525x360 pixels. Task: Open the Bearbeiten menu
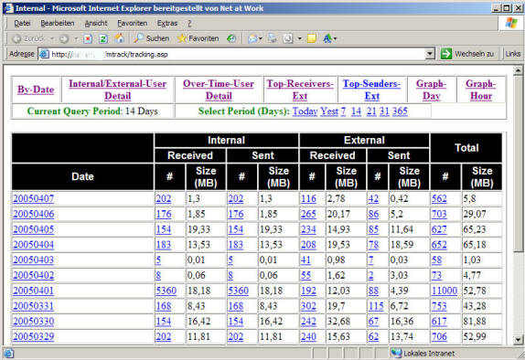[x=58, y=23]
